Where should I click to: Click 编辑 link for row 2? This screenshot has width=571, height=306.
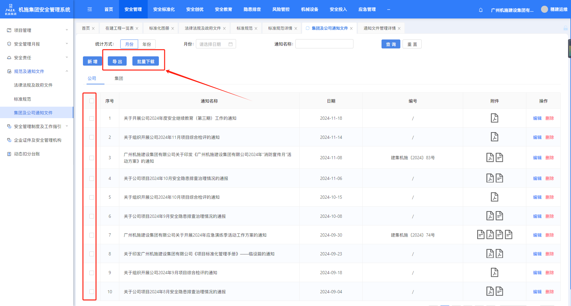coord(537,137)
